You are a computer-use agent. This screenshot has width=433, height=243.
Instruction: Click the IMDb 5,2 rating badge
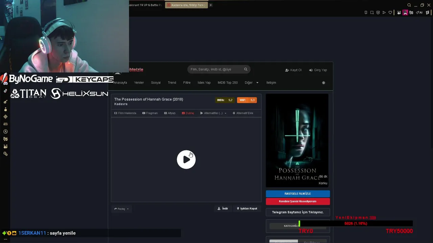click(225, 100)
